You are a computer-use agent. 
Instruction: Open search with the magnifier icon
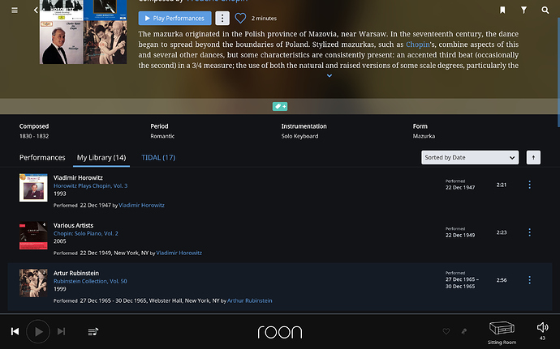(545, 10)
